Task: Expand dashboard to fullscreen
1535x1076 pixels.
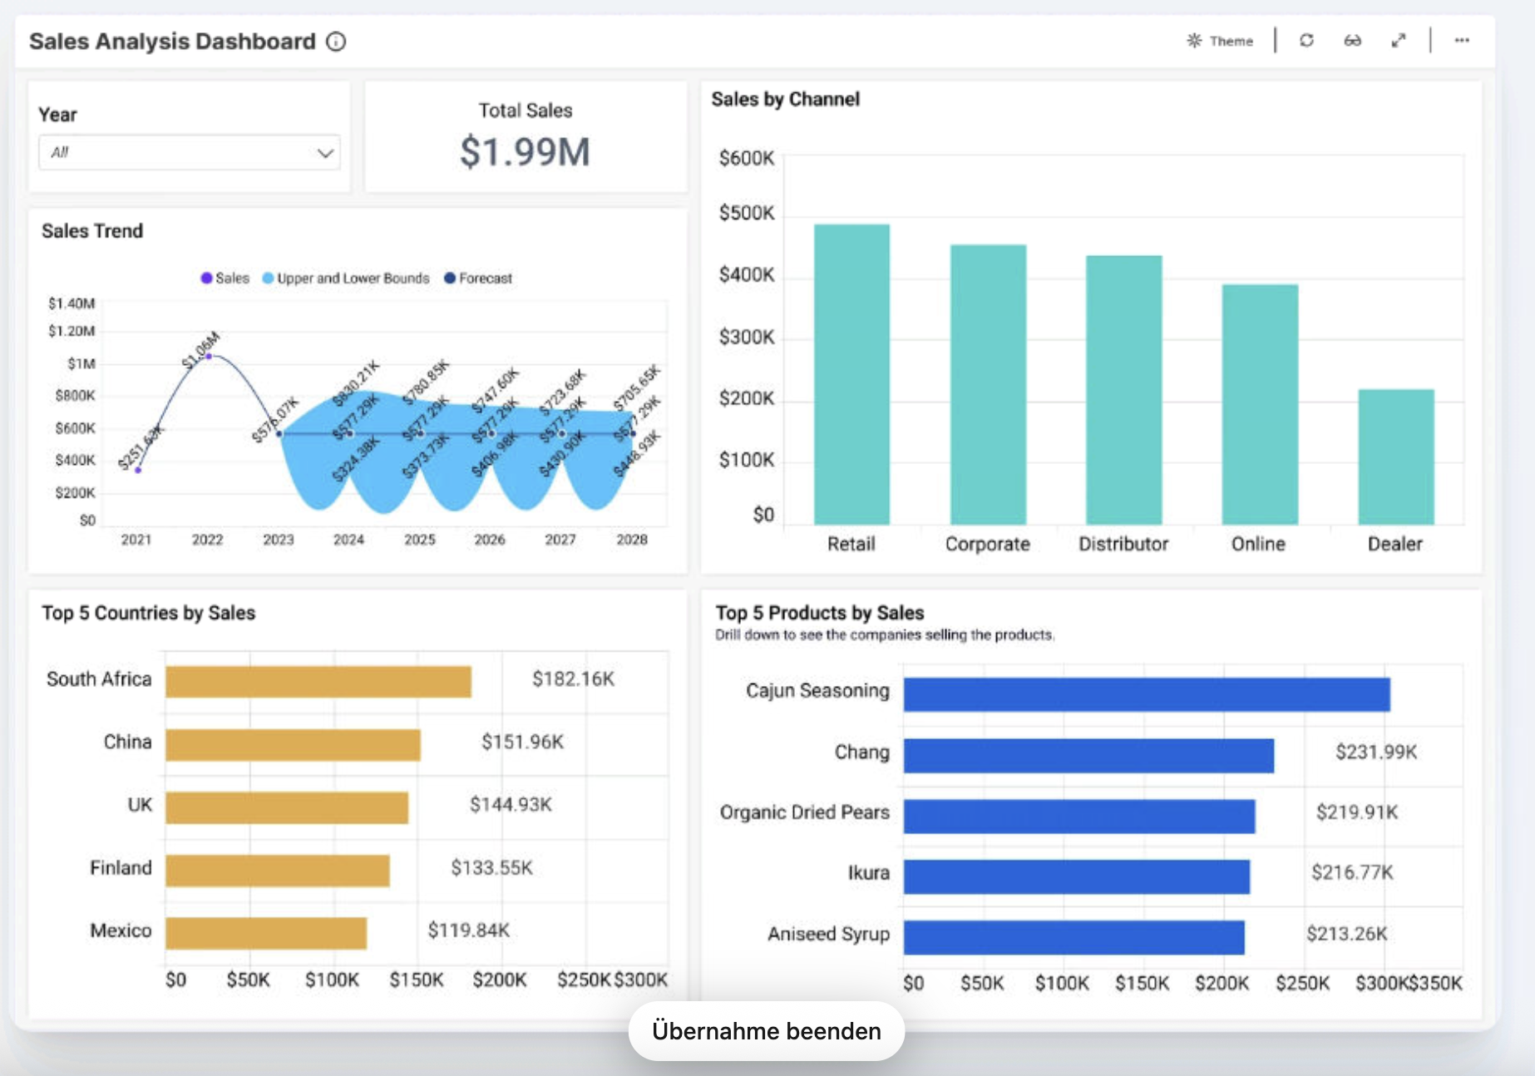Action: pyautogui.click(x=1399, y=40)
